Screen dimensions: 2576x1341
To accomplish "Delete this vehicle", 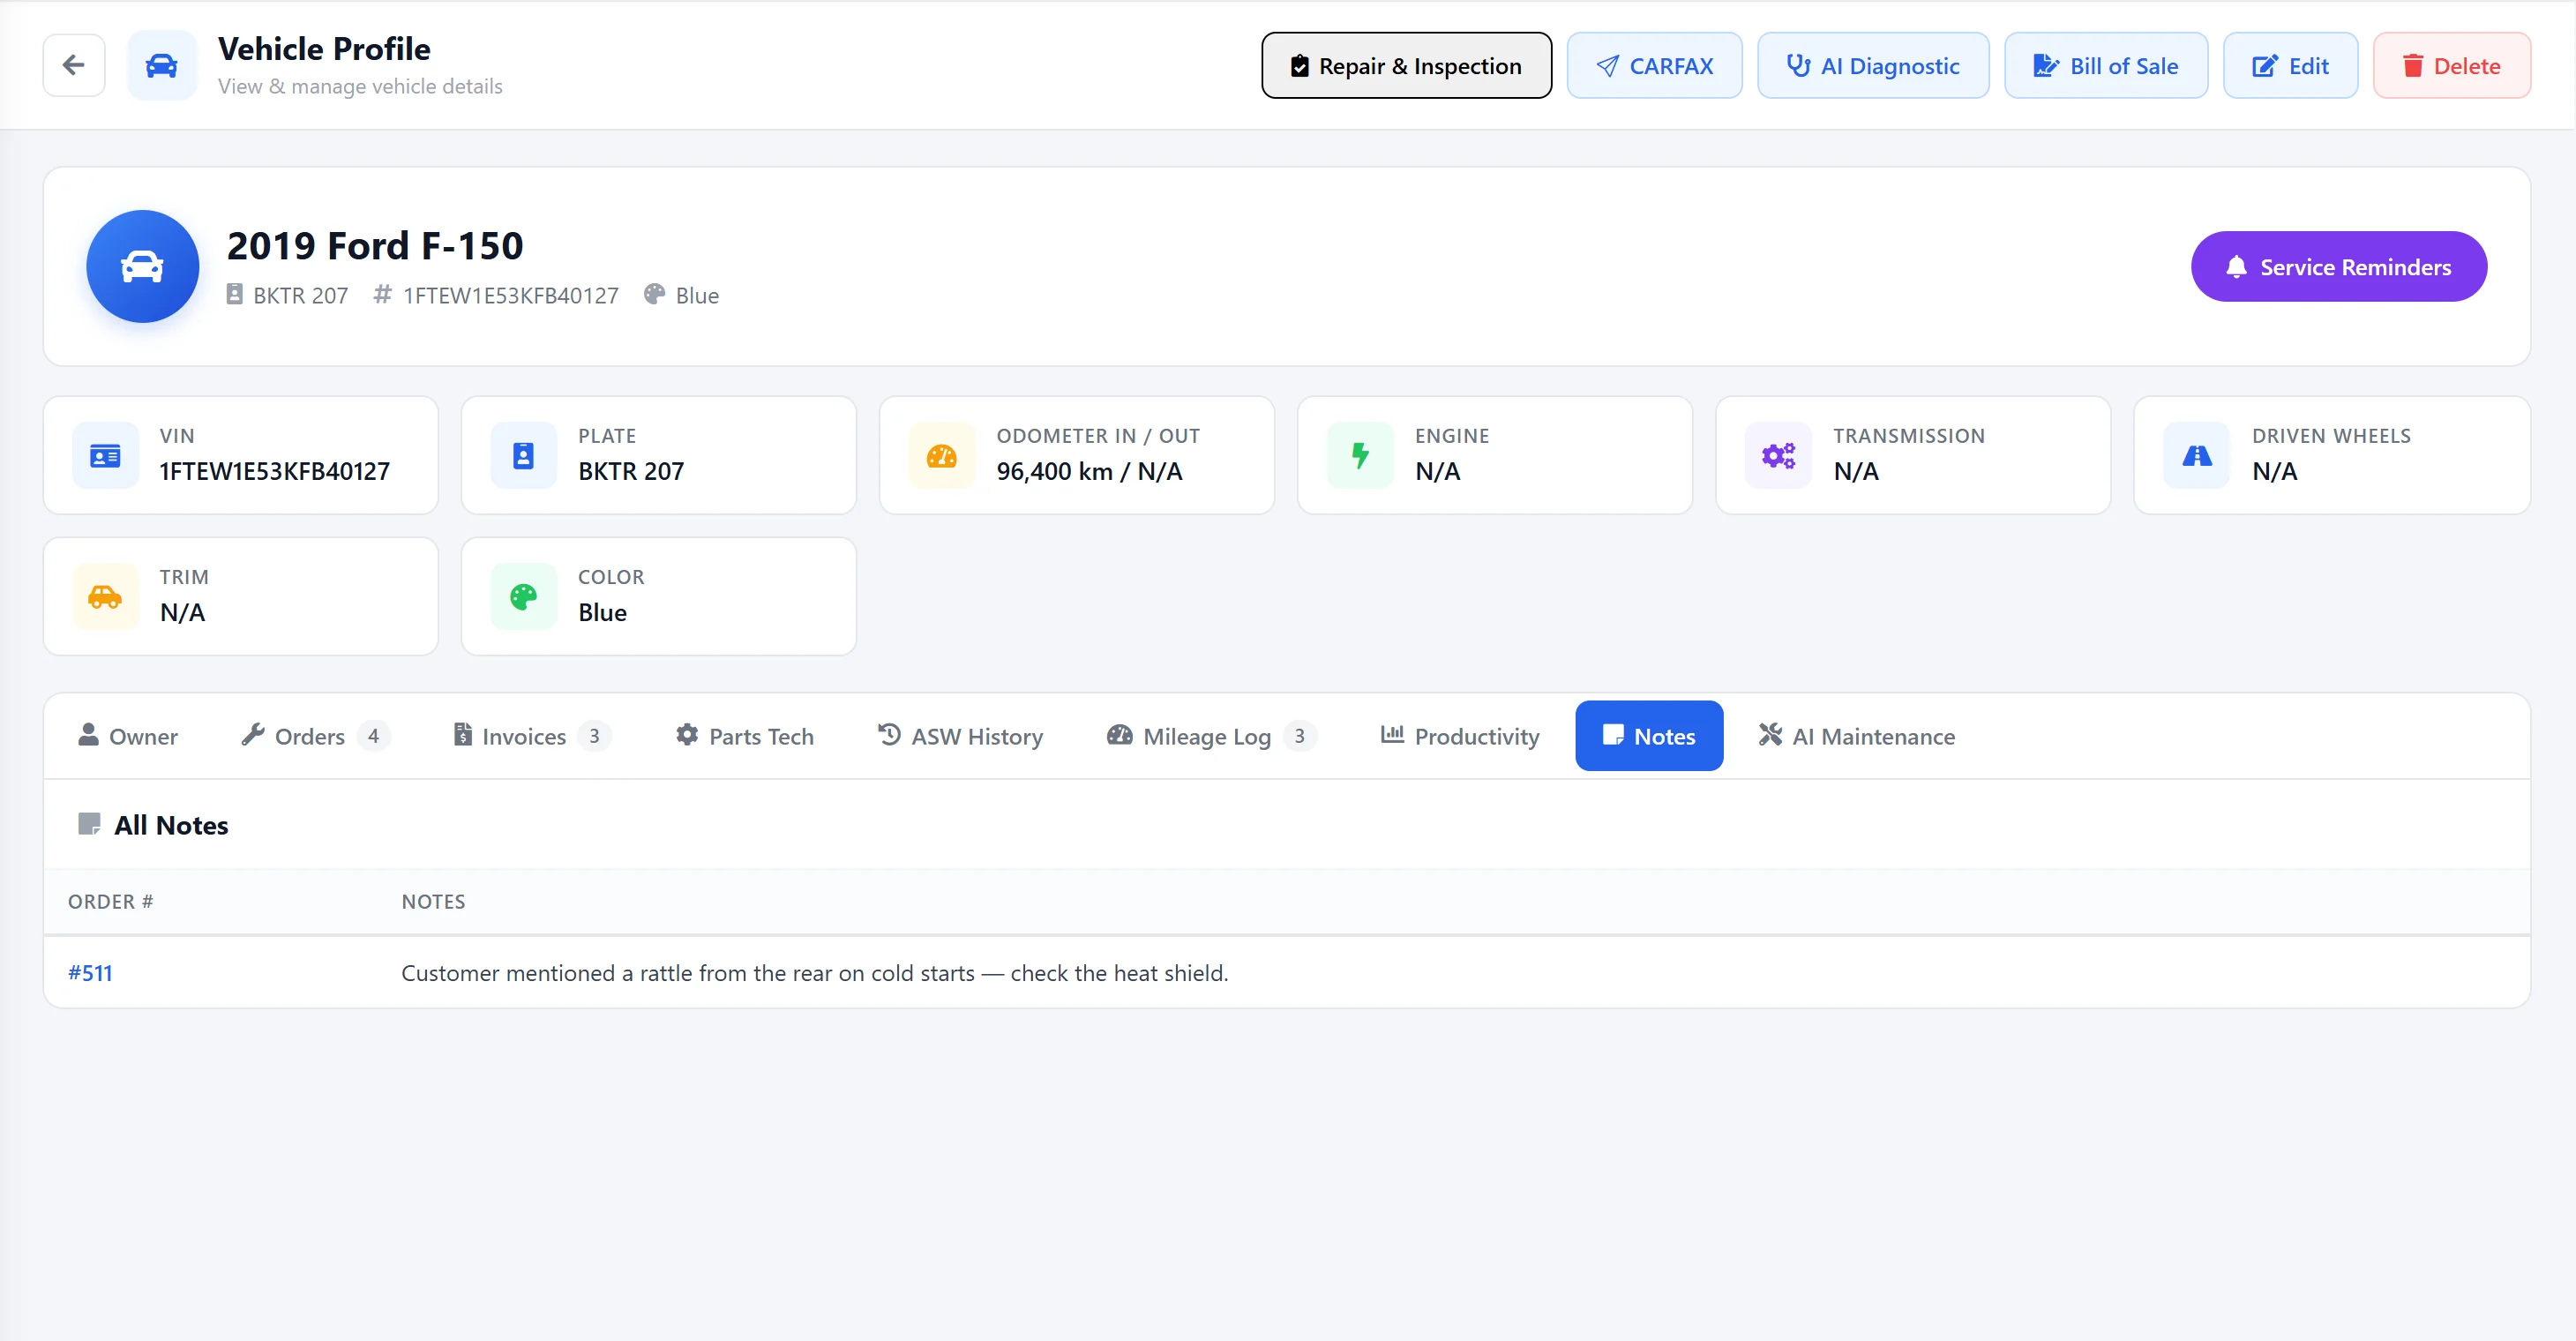I will [x=2452, y=65].
